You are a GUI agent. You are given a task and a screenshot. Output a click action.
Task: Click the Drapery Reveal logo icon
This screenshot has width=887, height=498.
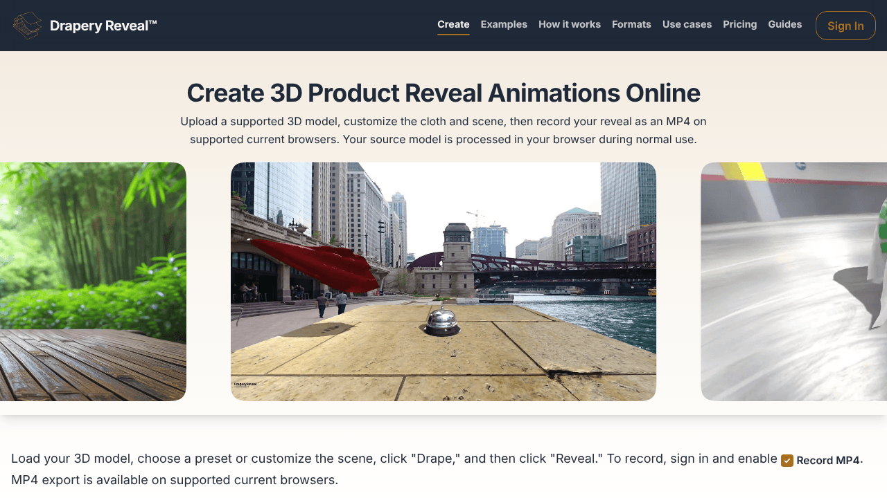pos(27,26)
